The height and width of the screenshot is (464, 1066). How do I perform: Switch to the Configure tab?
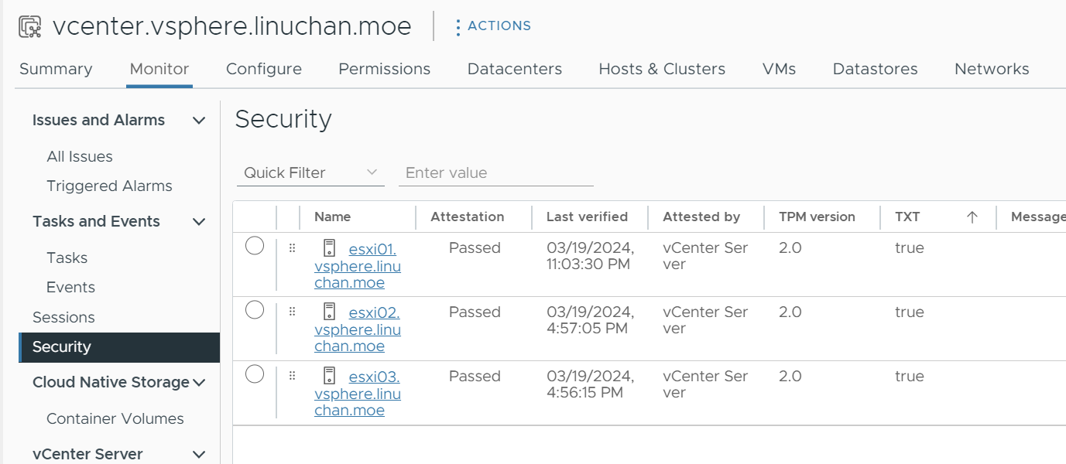[x=264, y=69]
